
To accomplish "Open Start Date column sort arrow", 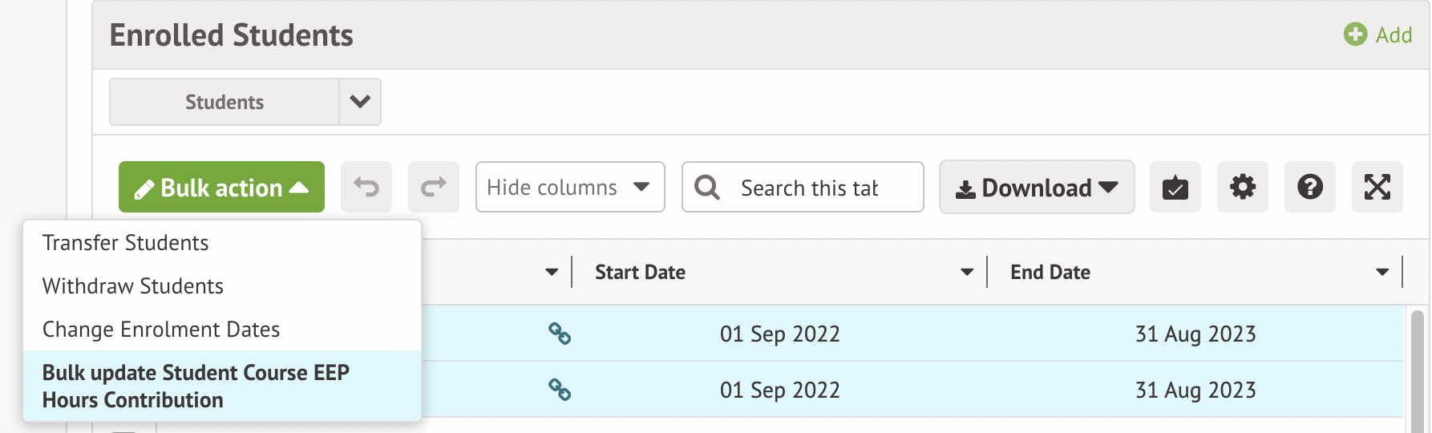I will click(967, 273).
